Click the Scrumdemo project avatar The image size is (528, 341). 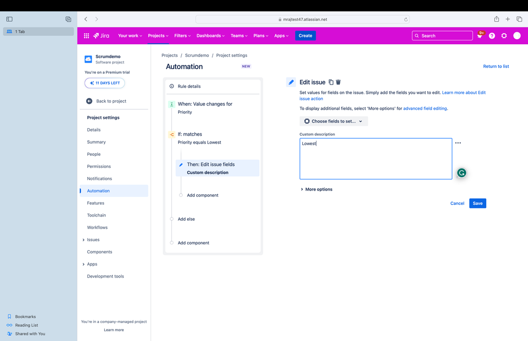[88, 59]
